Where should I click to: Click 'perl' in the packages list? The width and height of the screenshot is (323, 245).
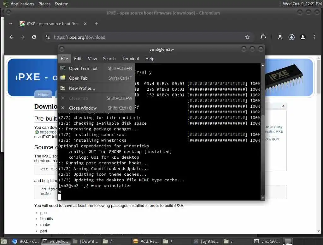point(44,231)
